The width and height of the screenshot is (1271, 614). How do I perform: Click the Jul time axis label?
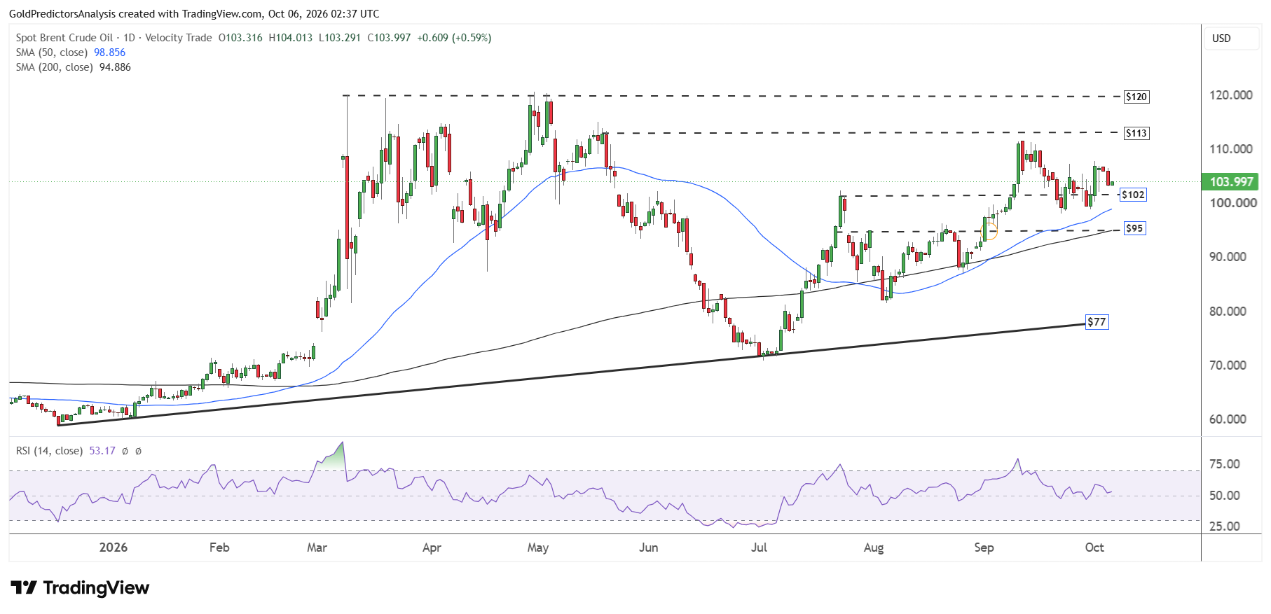[x=759, y=547]
